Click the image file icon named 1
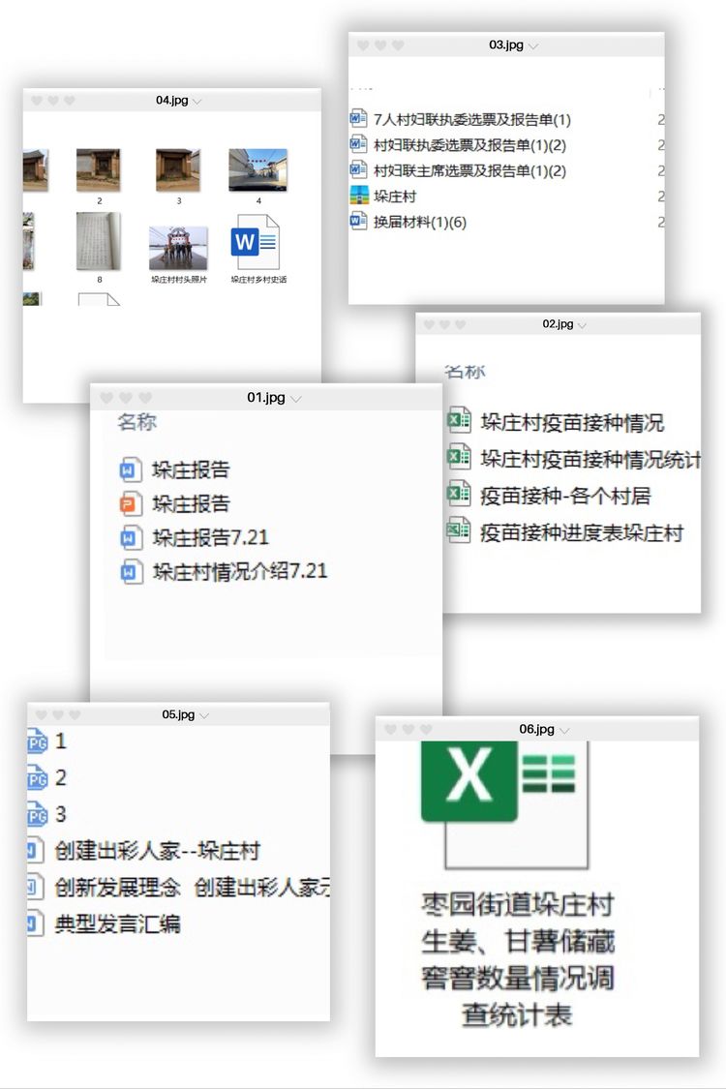 (x=37, y=742)
